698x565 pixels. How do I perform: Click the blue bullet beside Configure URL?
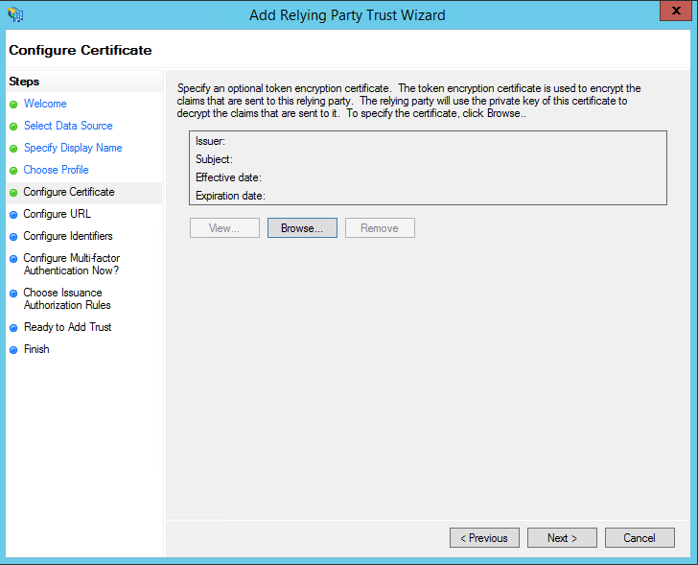pos(13,215)
